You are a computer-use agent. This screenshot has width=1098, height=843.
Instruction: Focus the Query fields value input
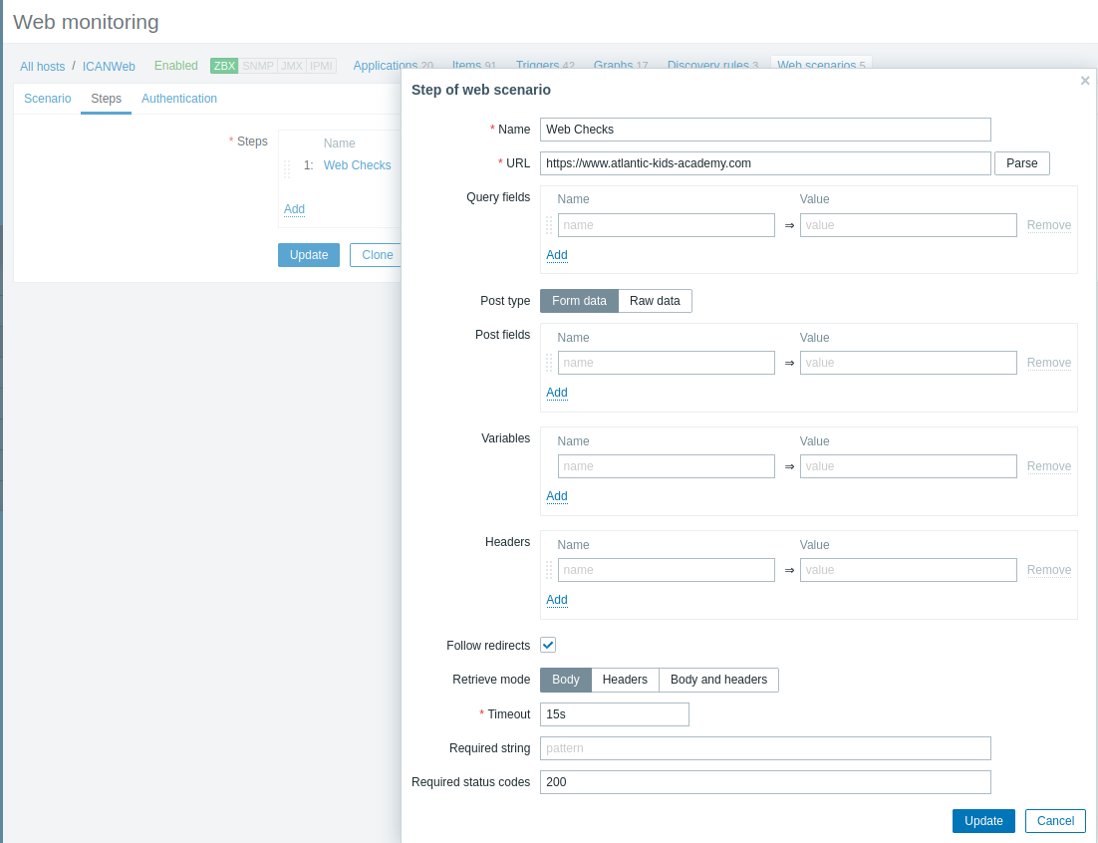[x=909, y=225]
